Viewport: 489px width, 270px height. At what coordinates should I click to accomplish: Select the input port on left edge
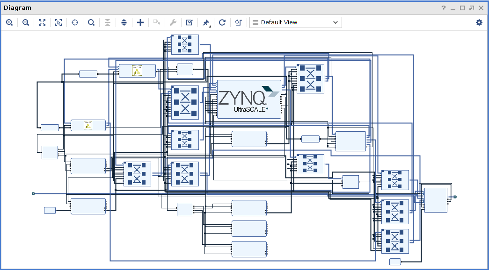point(34,194)
